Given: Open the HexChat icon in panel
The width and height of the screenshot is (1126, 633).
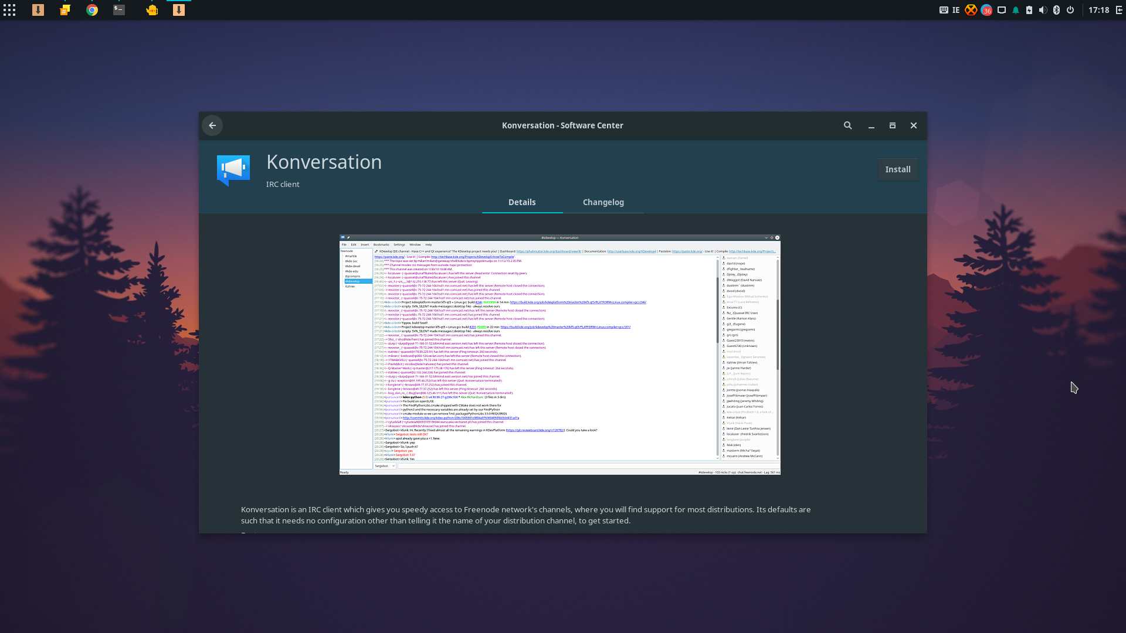Looking at the screenshot, I should [x=65, y=10].
